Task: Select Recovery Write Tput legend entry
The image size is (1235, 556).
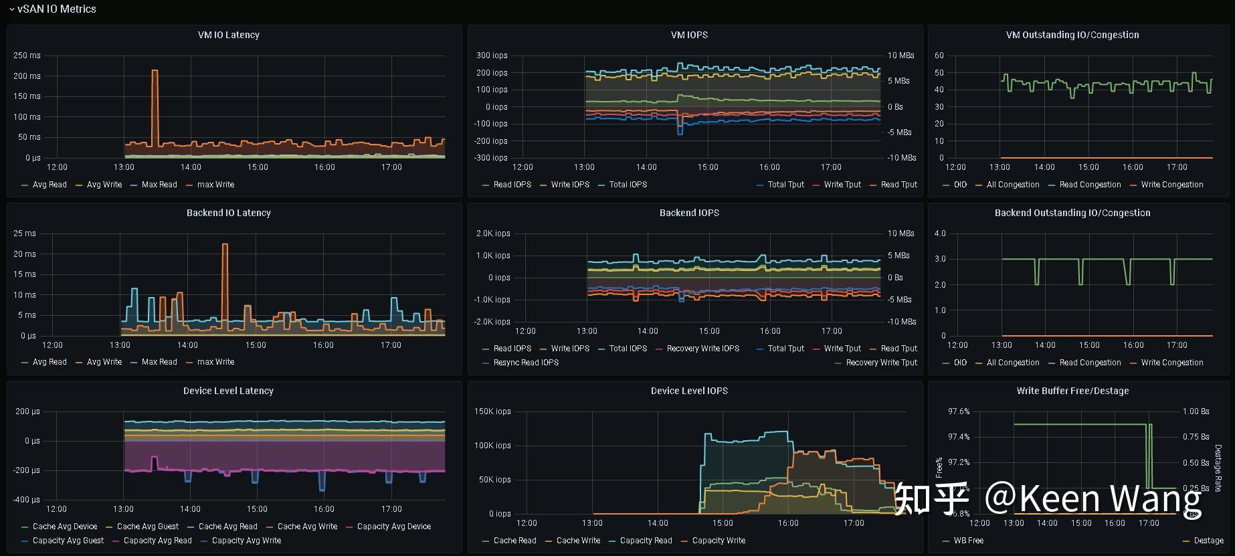Action: [x=882, y=363]
